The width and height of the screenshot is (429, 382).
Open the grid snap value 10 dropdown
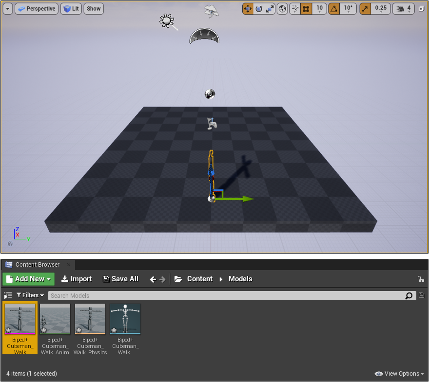coord(319,9)
